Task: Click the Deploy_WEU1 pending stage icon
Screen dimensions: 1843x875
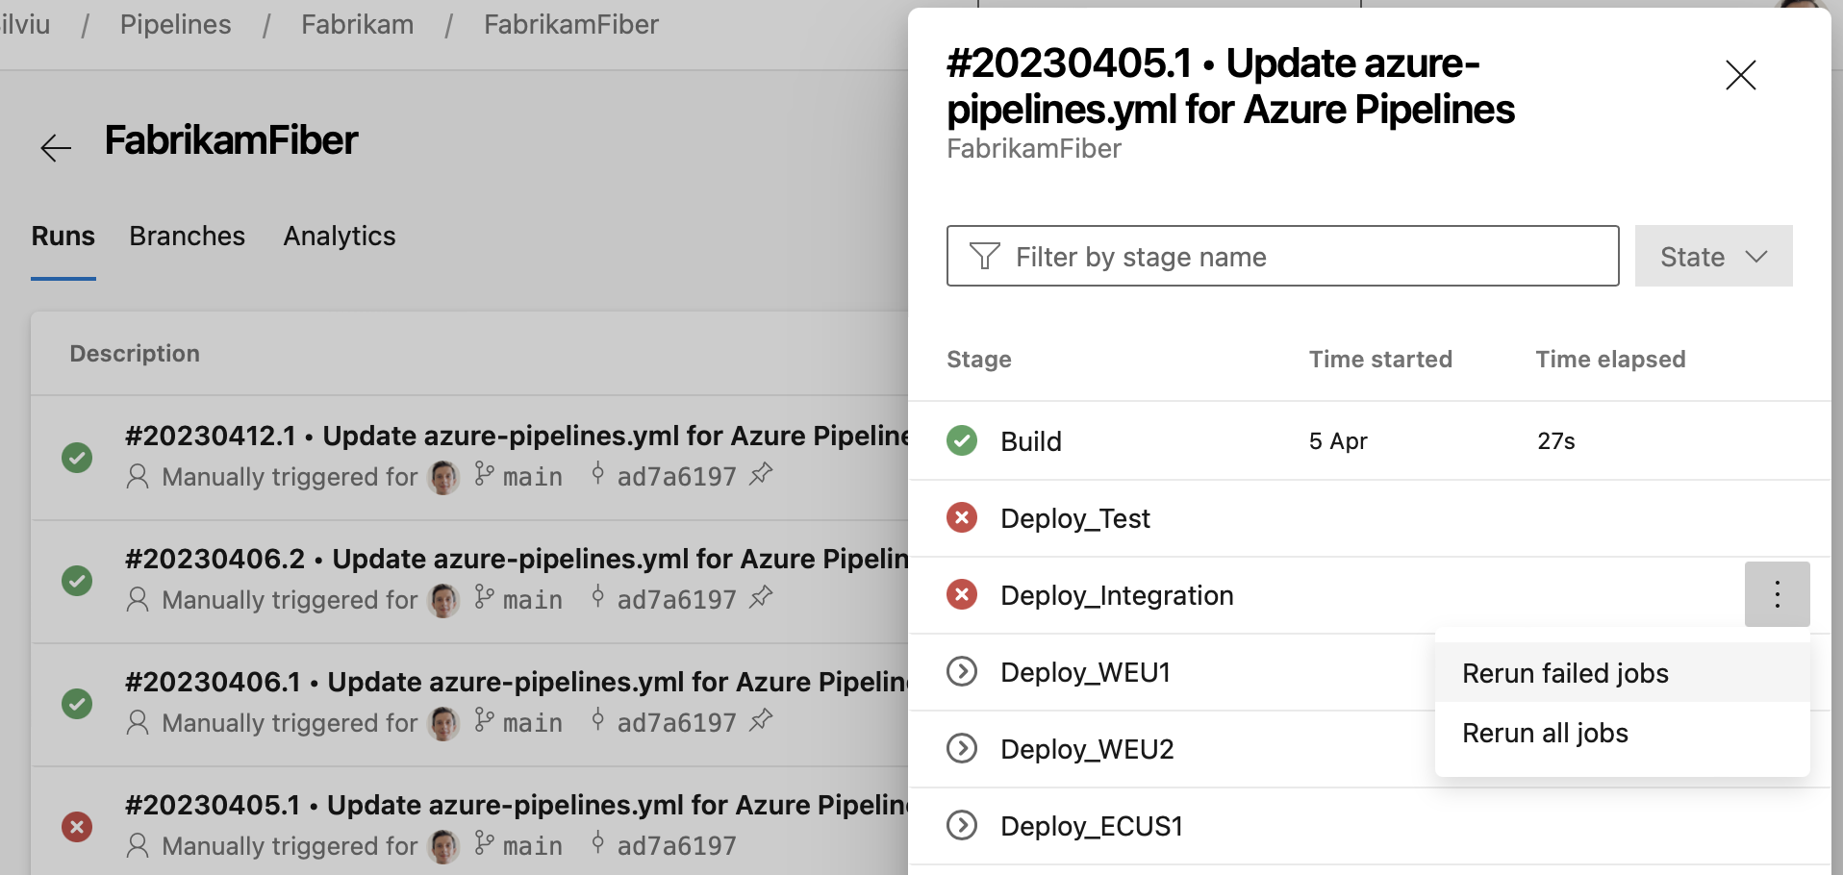Action: tap(961, 671)
